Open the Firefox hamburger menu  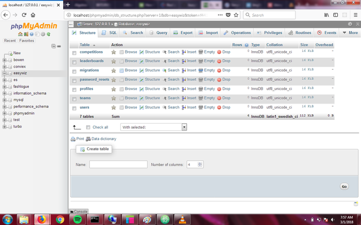(x=355, y=15)
